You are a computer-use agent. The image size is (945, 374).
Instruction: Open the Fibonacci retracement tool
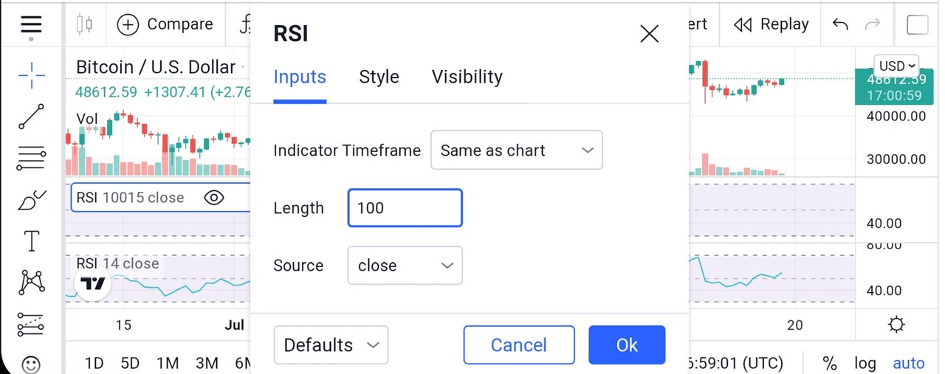[x=32, y=158]
